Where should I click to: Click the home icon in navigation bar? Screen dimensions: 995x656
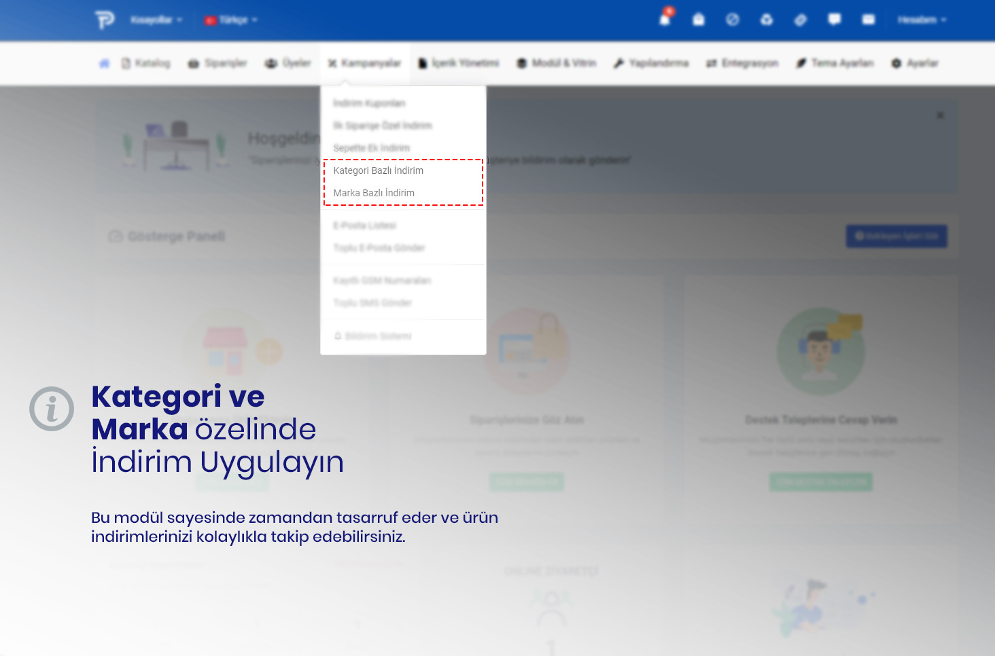tap(104, 63)
